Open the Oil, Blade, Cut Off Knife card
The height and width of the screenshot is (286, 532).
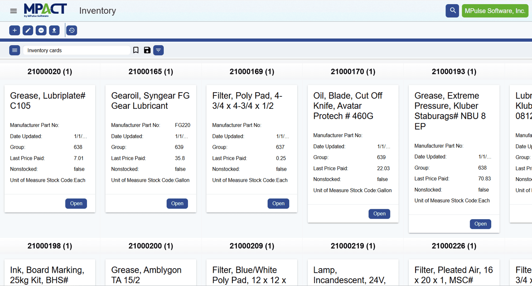379,214
